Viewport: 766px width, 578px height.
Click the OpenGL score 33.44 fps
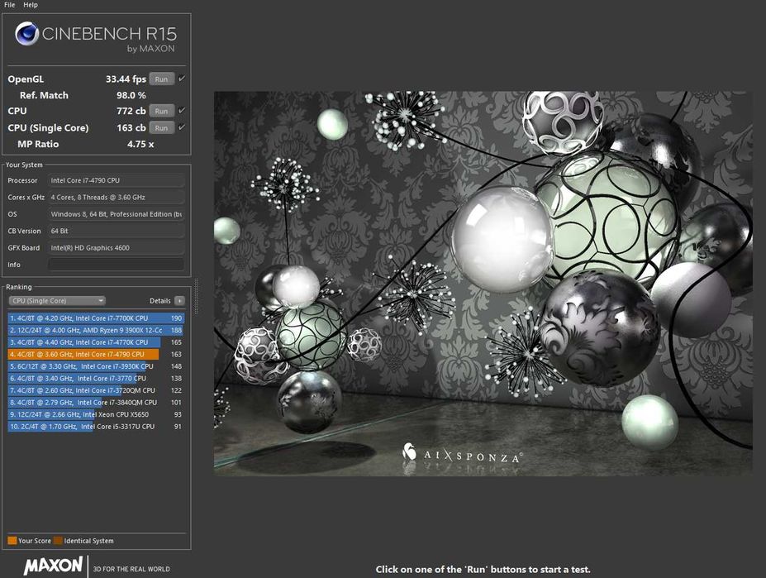tap(126, 79)
